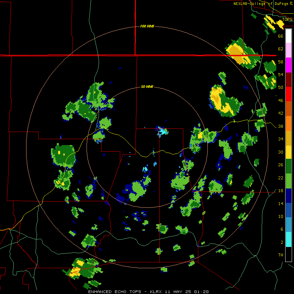Click the black TH swatch at the legend bottom
This screenshot has width=294, height=294.
(288, 254)
